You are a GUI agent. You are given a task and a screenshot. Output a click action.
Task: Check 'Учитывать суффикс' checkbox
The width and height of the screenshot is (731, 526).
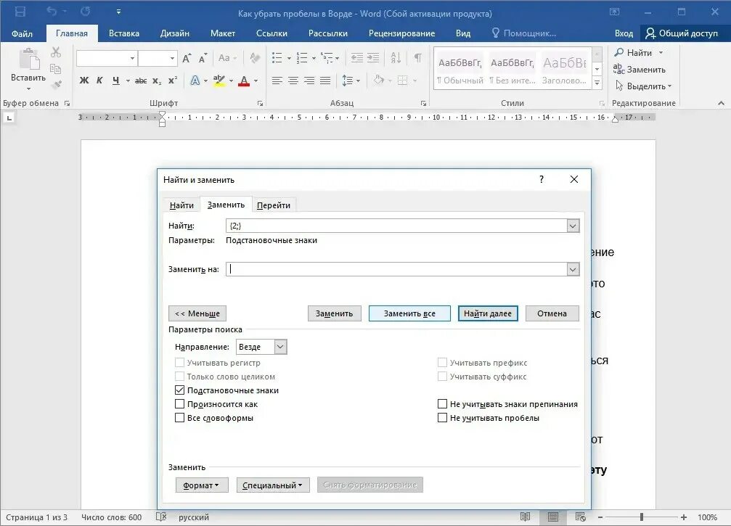coord(442,377)
